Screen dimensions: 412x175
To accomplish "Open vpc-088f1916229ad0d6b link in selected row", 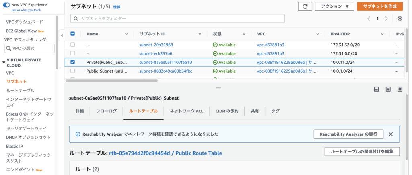I will click(286, 62).
